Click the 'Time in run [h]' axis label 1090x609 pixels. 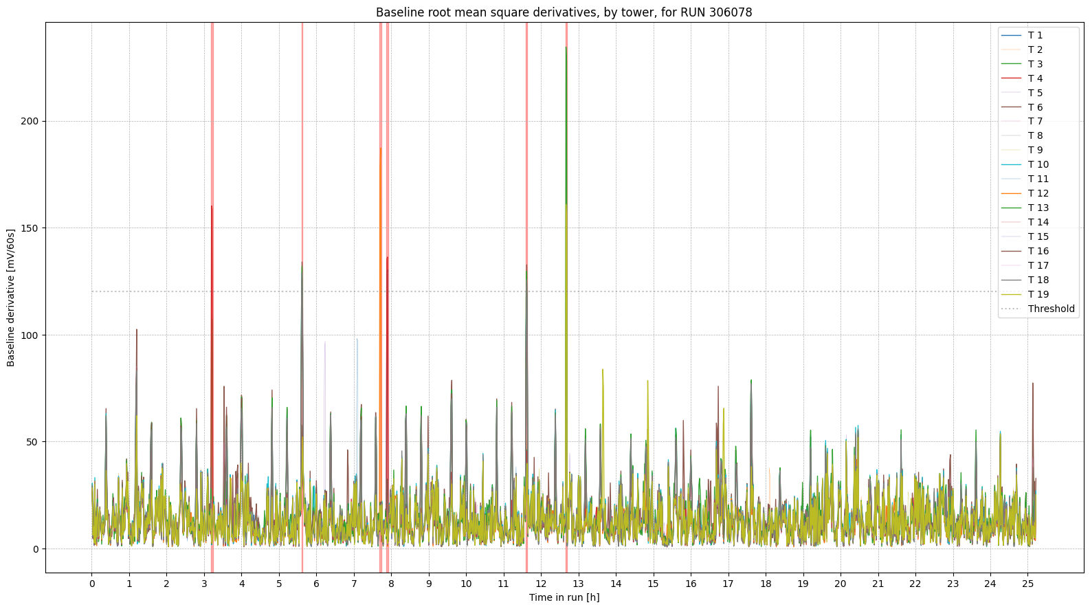coord(564,597)
